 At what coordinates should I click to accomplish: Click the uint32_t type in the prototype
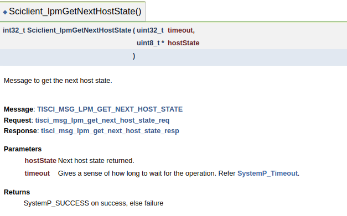pyautogui.click(x=150, y=30)
